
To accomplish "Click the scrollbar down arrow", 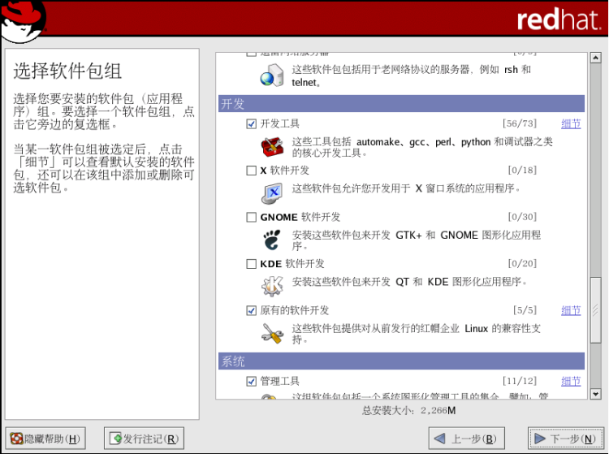I will (595, 394).
